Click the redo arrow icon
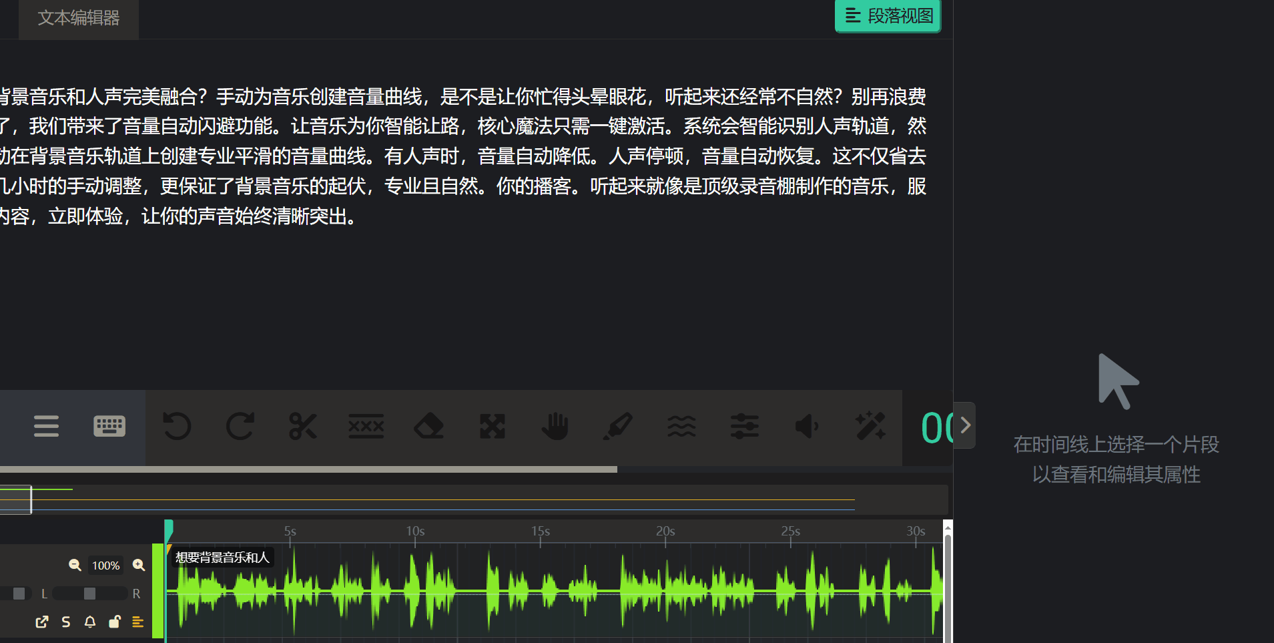The height and width of the screenshot is (643, 1274). 240,426
